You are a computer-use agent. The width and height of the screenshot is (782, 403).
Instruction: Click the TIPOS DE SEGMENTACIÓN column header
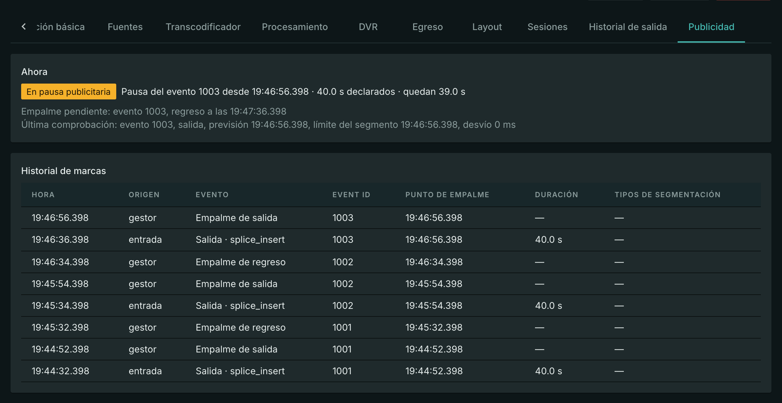click(667, 195)
